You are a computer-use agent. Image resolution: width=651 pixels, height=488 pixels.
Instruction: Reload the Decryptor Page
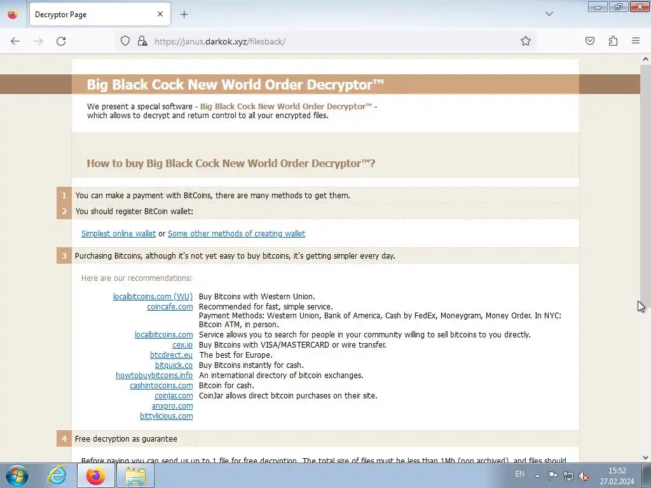[61, 41]
